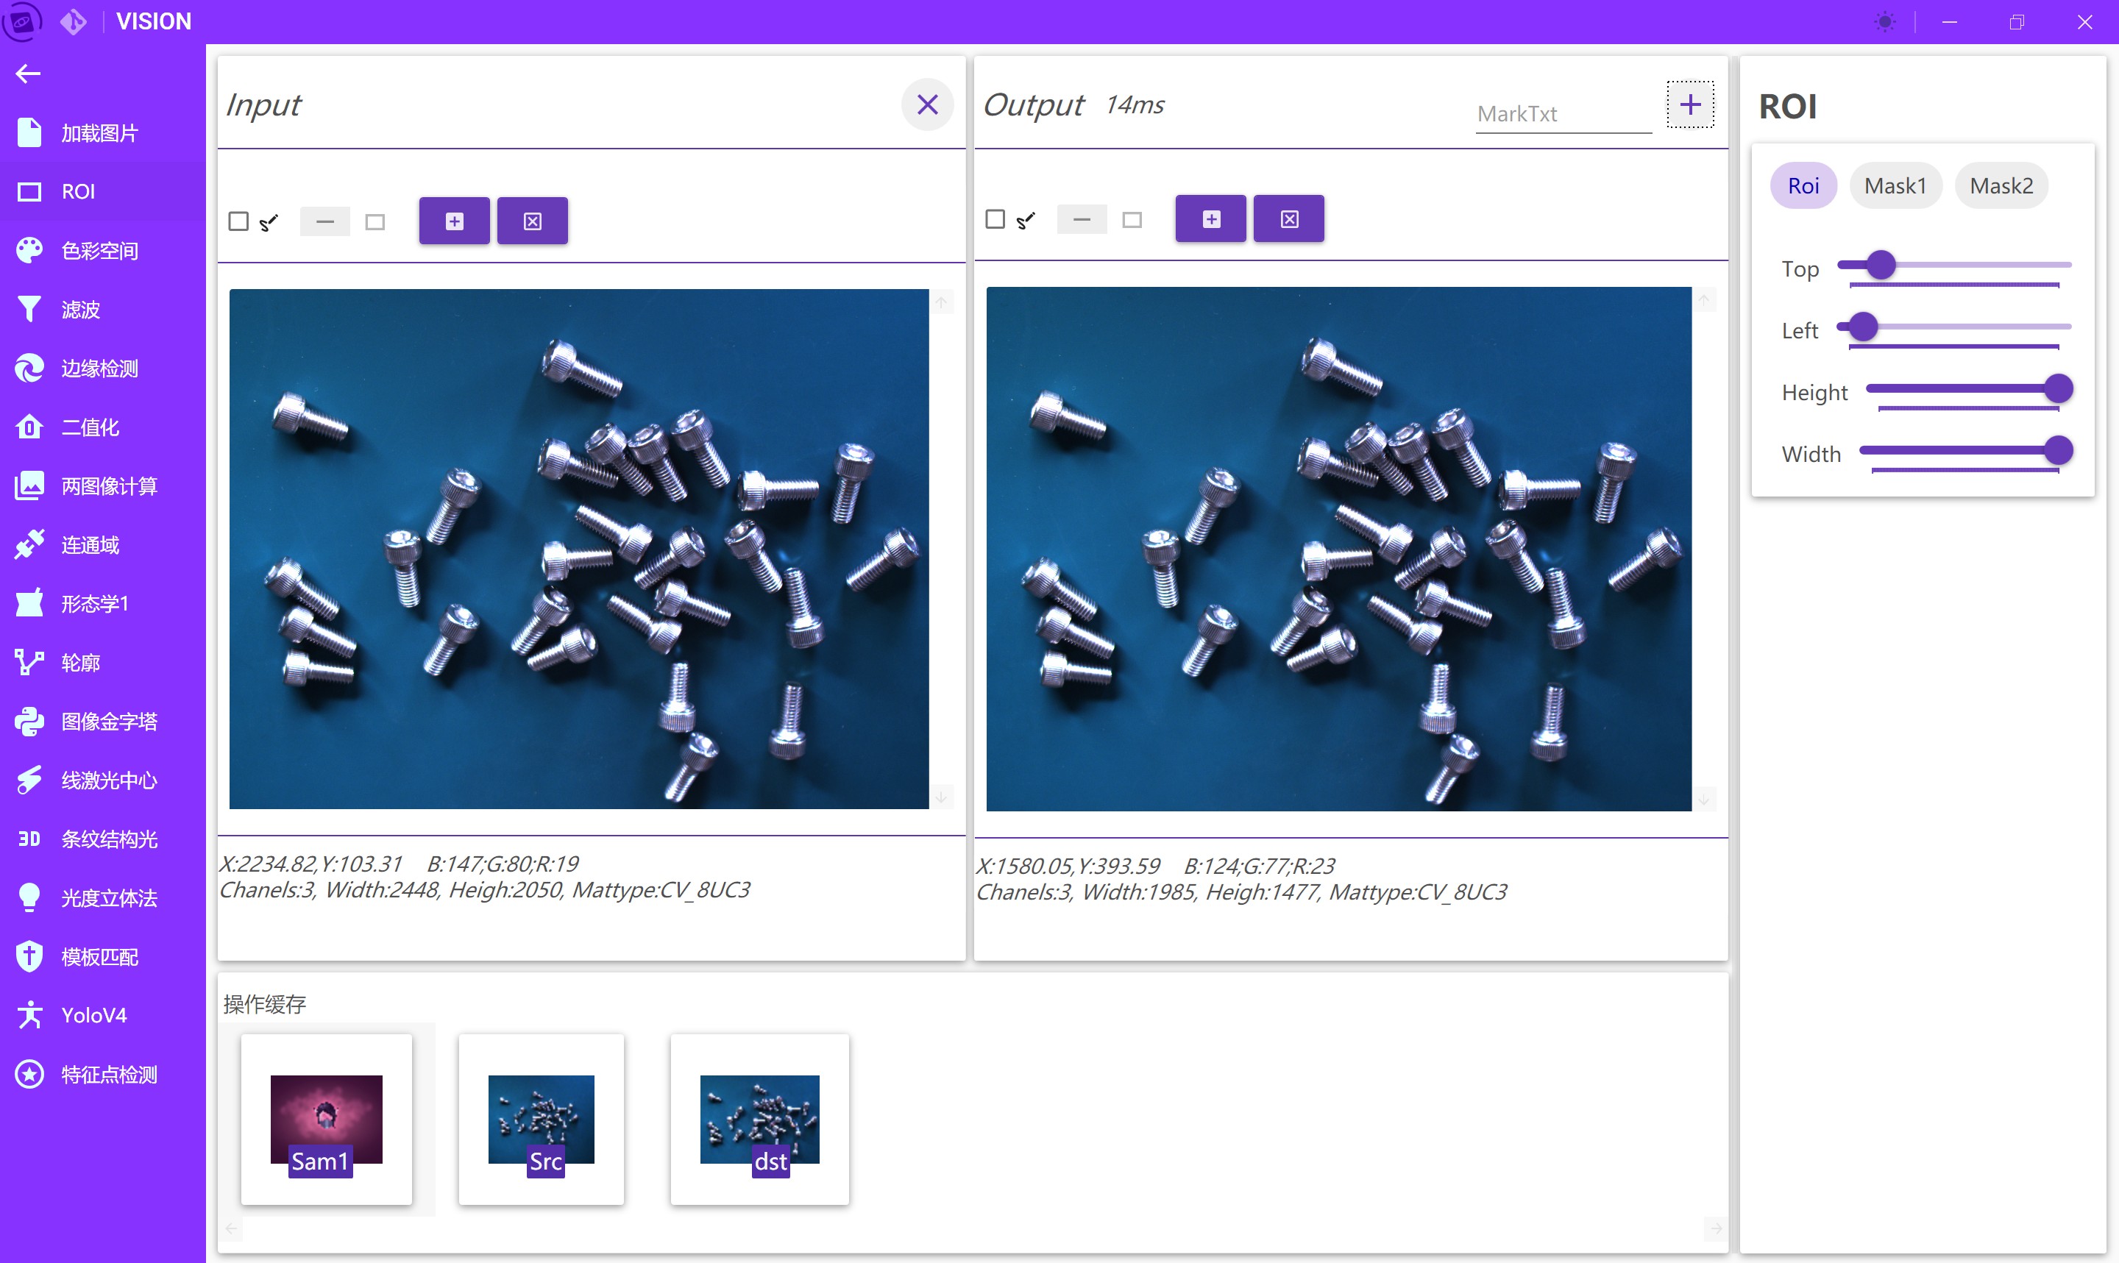The height and width of the screenshot is (1263, 2119).
Task: Select the Sam1 cached thumbnail
Action: [326, 1119]
